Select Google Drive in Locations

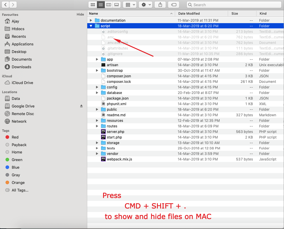pyautogui.click(x=23, y=106)
